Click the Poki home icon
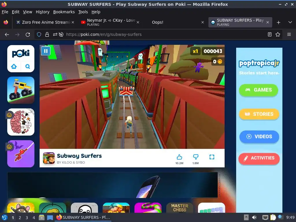296x222 pixels. click(x=14, y=66)
